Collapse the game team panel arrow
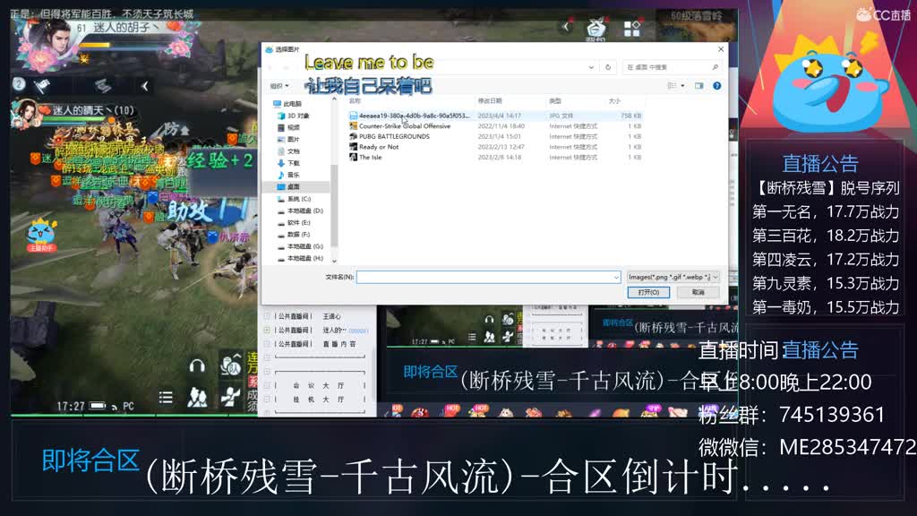The image size is (917, 516). (x=144, y=87)
